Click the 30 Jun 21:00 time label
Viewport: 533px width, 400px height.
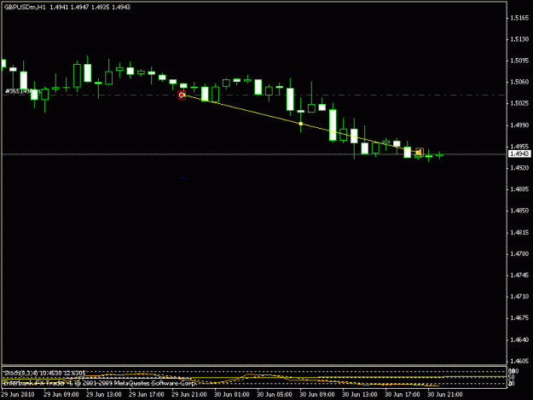pos(445,394)
